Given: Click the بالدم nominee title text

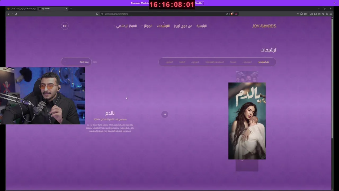Looking at the screenshot, I should pos(110,113).
